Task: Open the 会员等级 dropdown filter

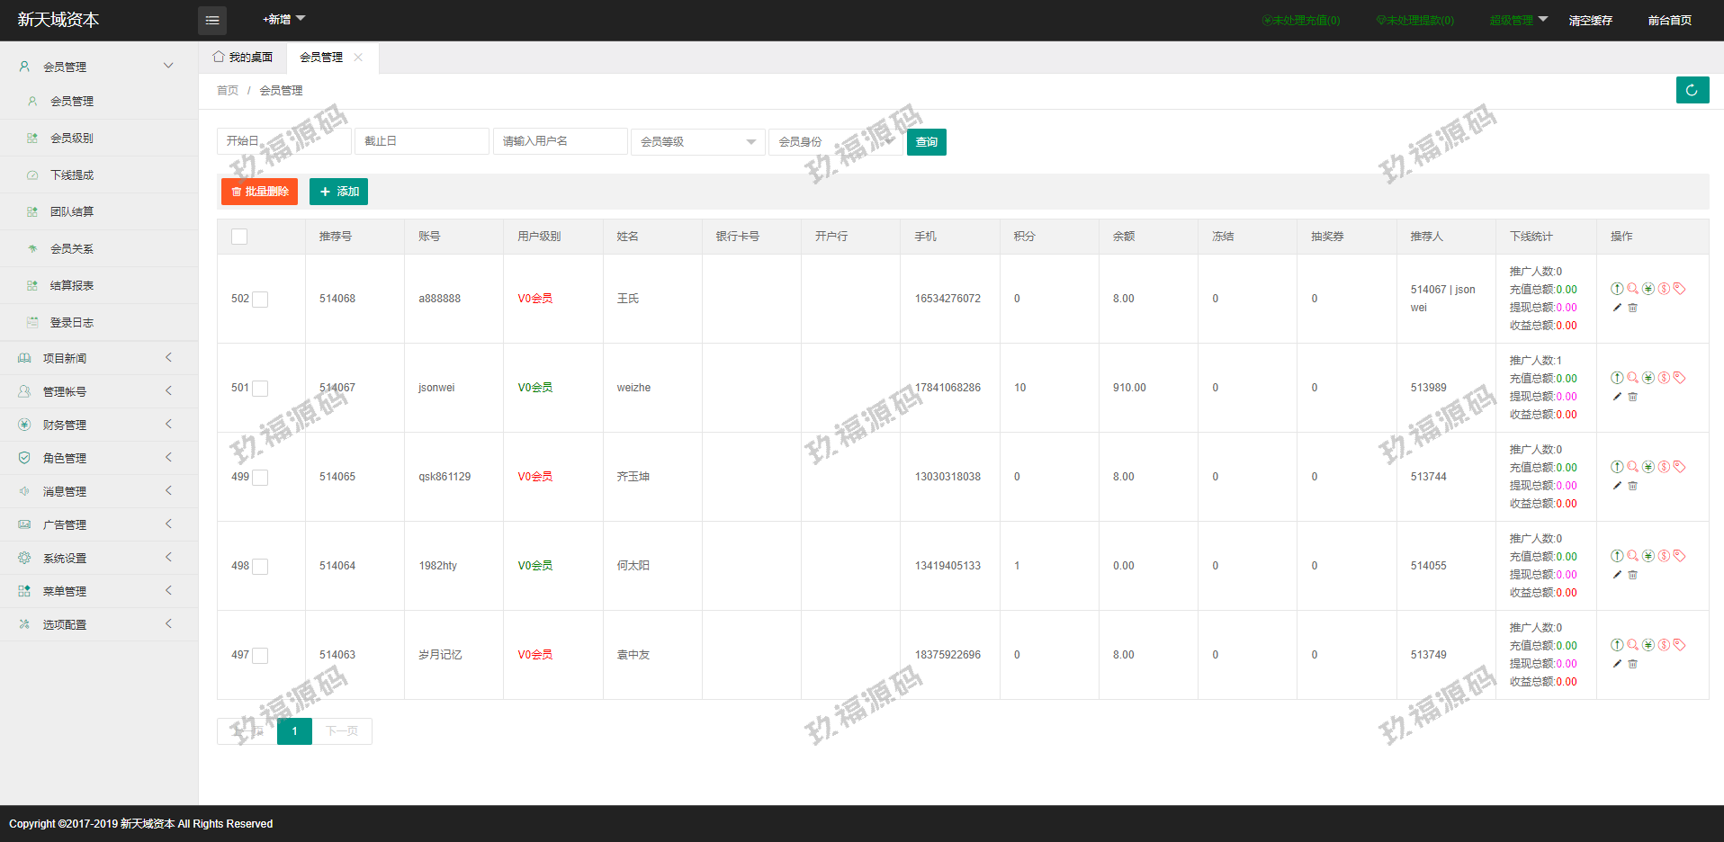Action: [x=697, y=142]
